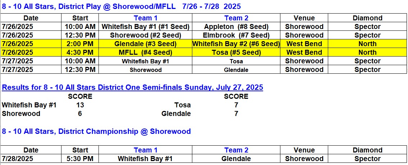Click the District Play @ Shorewood/MFLL title
This screenshot has height=165, width=408.
tap(121, 6)
